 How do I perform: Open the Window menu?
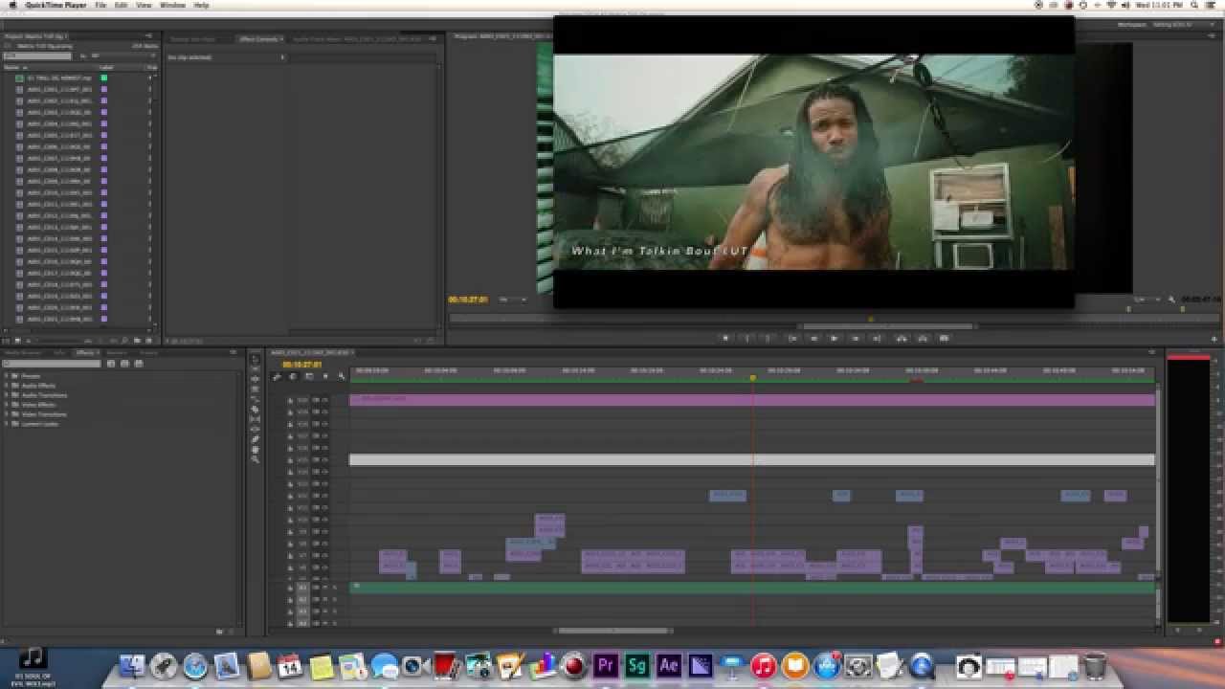click(x=172, y=5)
